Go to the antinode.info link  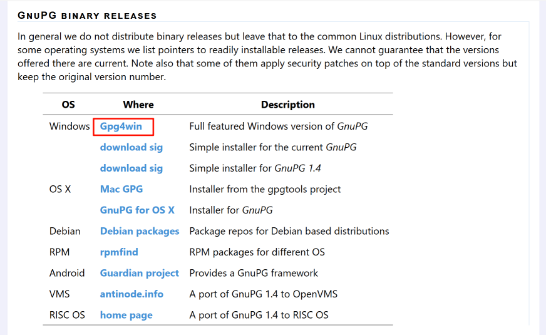tap(131, 294)
